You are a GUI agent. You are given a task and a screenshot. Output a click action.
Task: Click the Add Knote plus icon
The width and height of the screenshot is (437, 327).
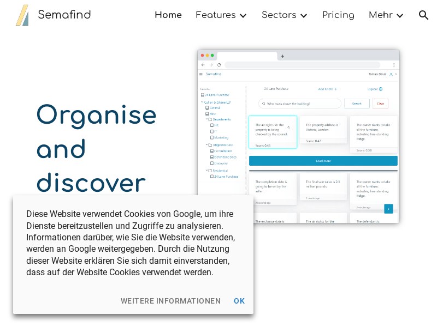point(335,89)
